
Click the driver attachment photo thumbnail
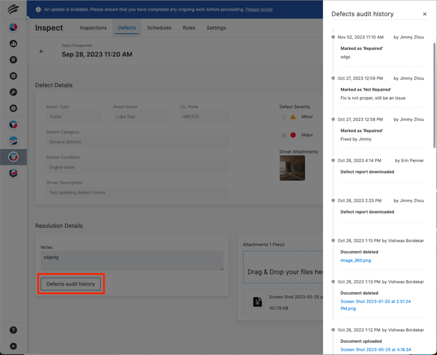pos(292,168)
